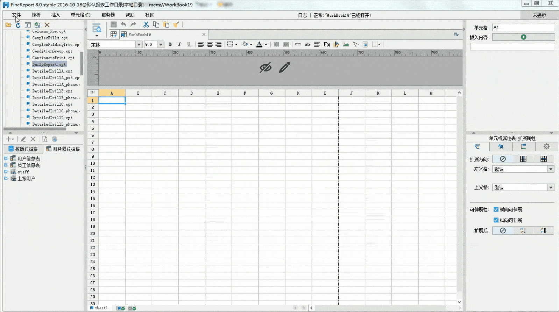Viewport: 559px width, 312px height.
Task: Select DailyReport.cpt in the file tree
Action: [x=49, y=65]
